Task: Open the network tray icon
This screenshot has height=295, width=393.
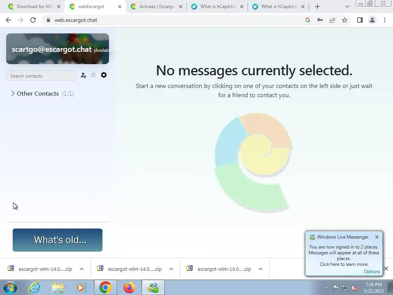Action: (345, 288)
